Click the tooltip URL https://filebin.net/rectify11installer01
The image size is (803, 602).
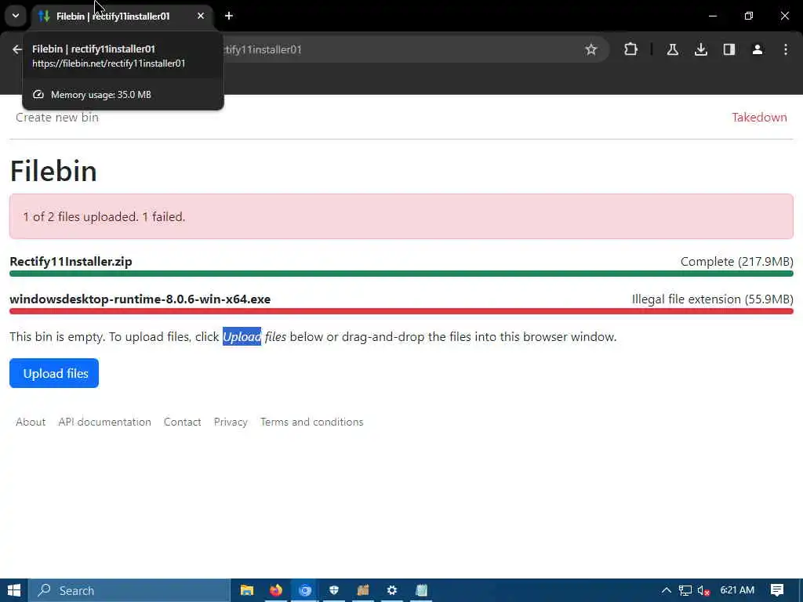[x=108, y=63]
